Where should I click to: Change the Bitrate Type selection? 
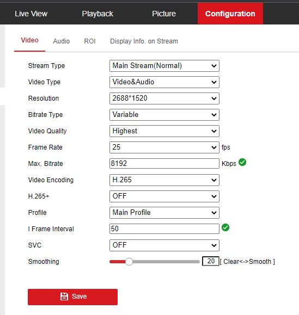[164, 115]
